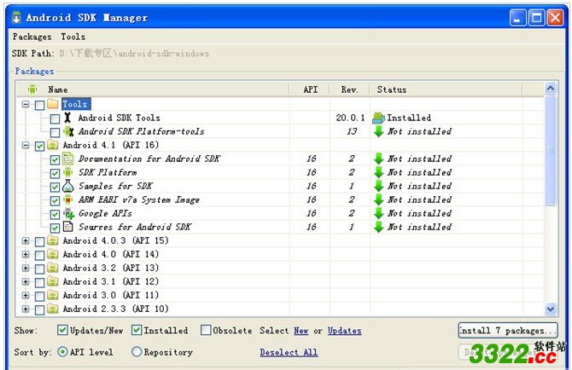572x370 pixels.
Task: Expand the Android 3.0 (API 11) node
Action: [25, 295]
